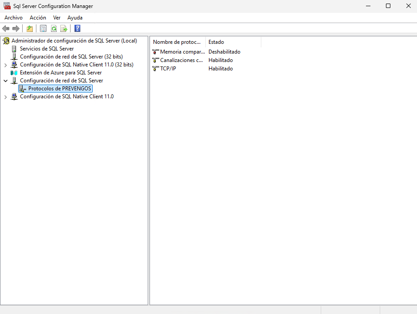Screen dimensions: 417x314
Task: Click the Refresh toolbar icon
Action: click(x=54, y=28)
